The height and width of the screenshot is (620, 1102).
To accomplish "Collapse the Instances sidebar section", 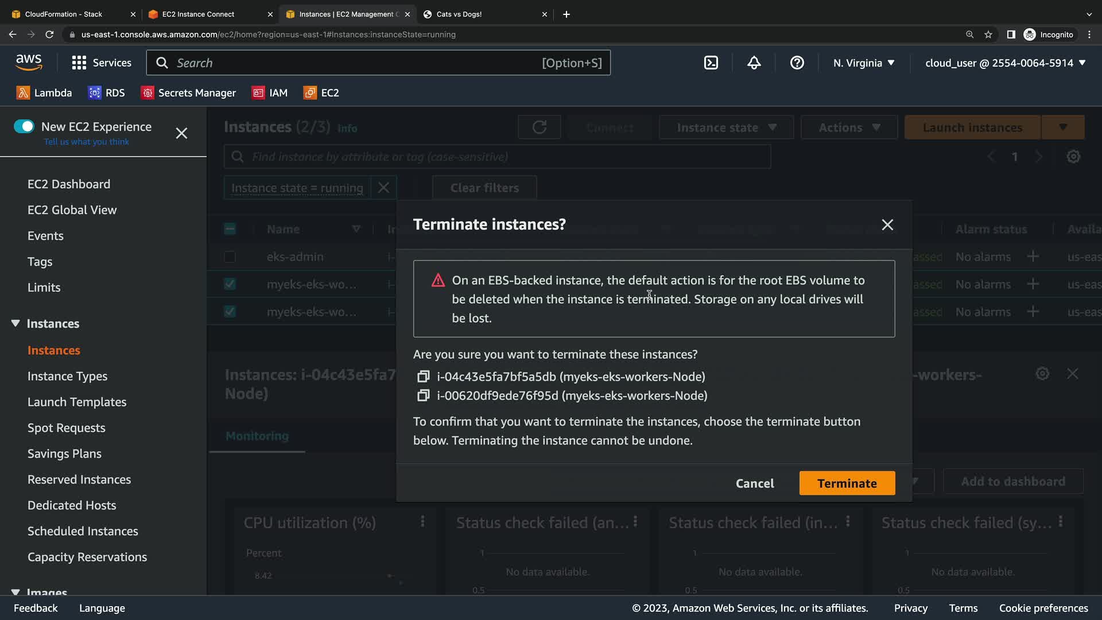I will click(15, 323).
